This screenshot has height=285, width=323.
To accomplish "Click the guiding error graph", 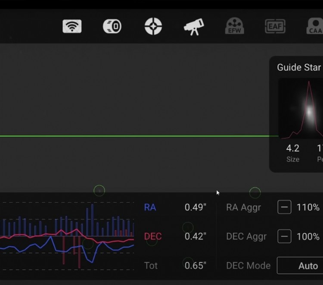I will click(67, 236).
